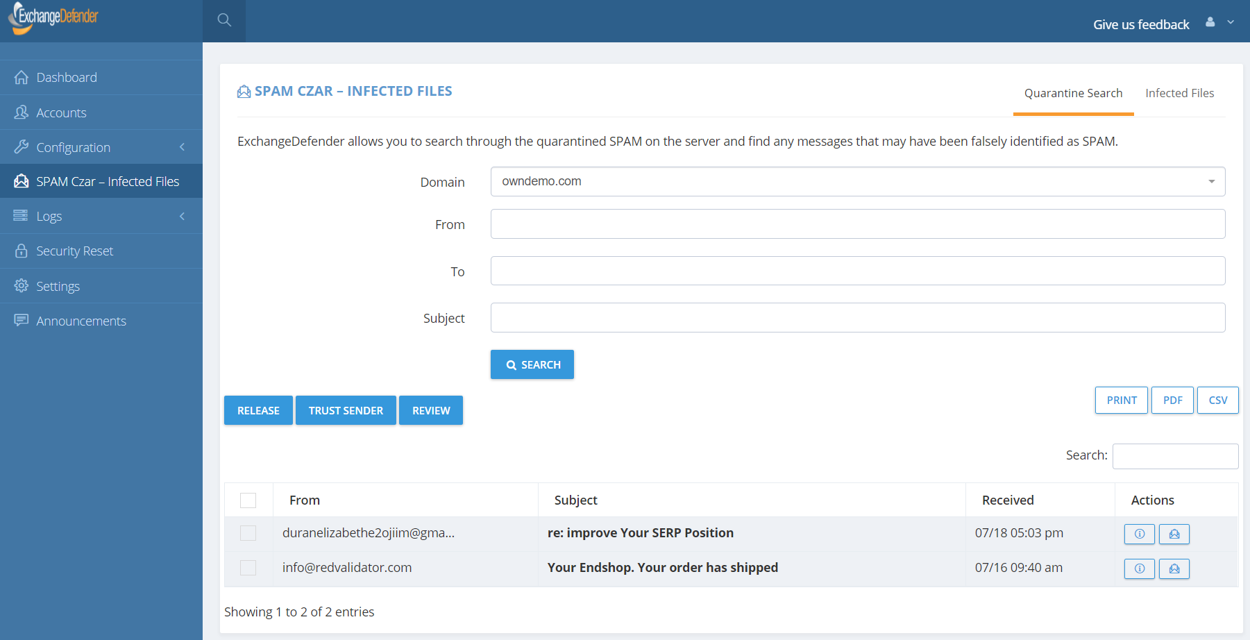This screenshot has height=640, width=1250.
Task: Switch to the Quarantine Search tab
Action: (x=1073, y=93)
